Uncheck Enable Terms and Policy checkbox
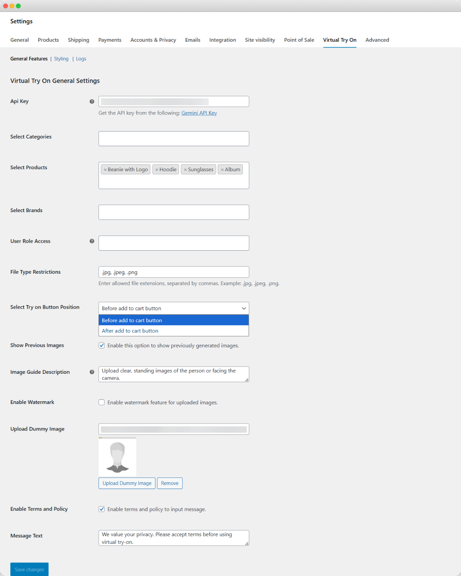The image size is (461, 576). (102, 509)
